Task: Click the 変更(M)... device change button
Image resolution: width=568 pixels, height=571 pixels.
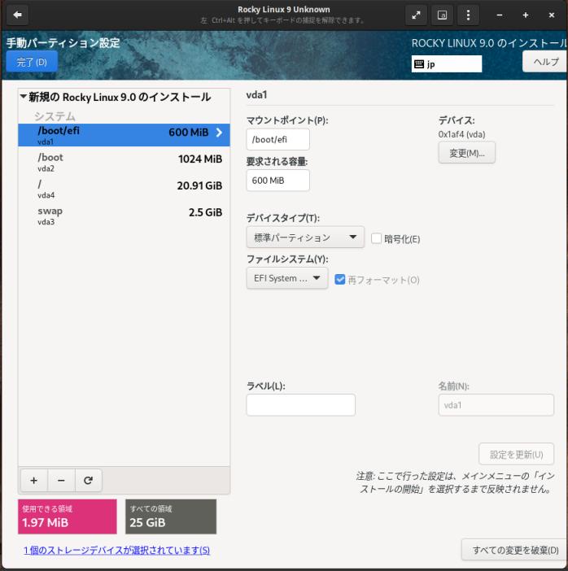Action: click(x=467, y=153)
